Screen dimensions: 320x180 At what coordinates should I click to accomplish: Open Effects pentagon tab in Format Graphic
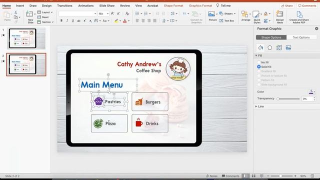click(x=269, y=47)
